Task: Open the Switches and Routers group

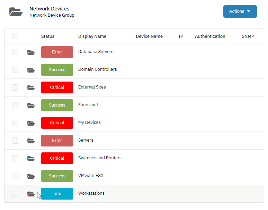Action: [100, 158]
